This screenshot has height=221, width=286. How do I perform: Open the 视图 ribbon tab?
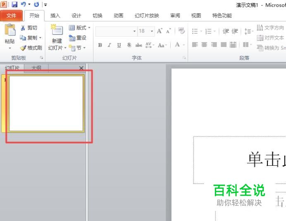click(196, 16)
